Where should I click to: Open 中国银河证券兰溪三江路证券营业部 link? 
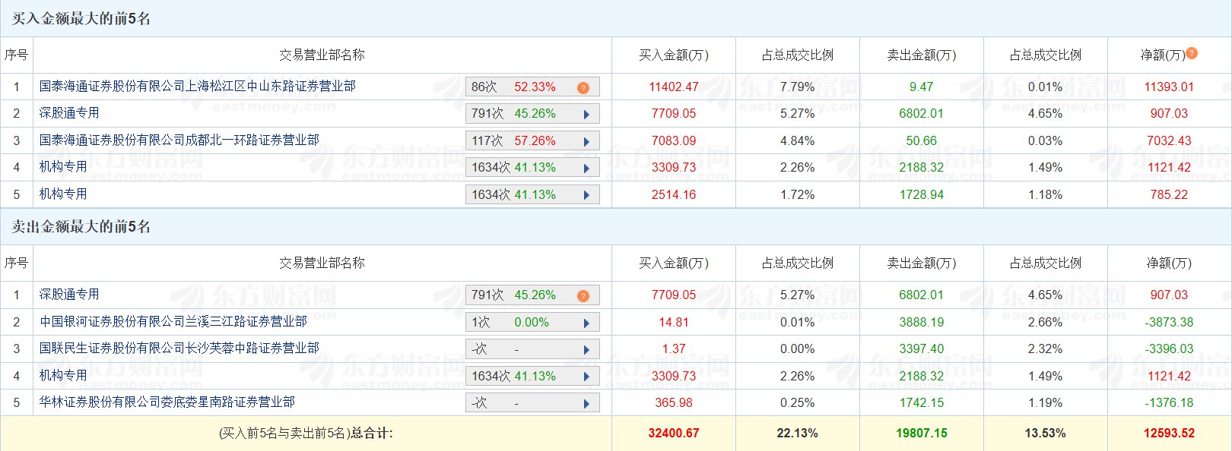click(x=173, y=322)
